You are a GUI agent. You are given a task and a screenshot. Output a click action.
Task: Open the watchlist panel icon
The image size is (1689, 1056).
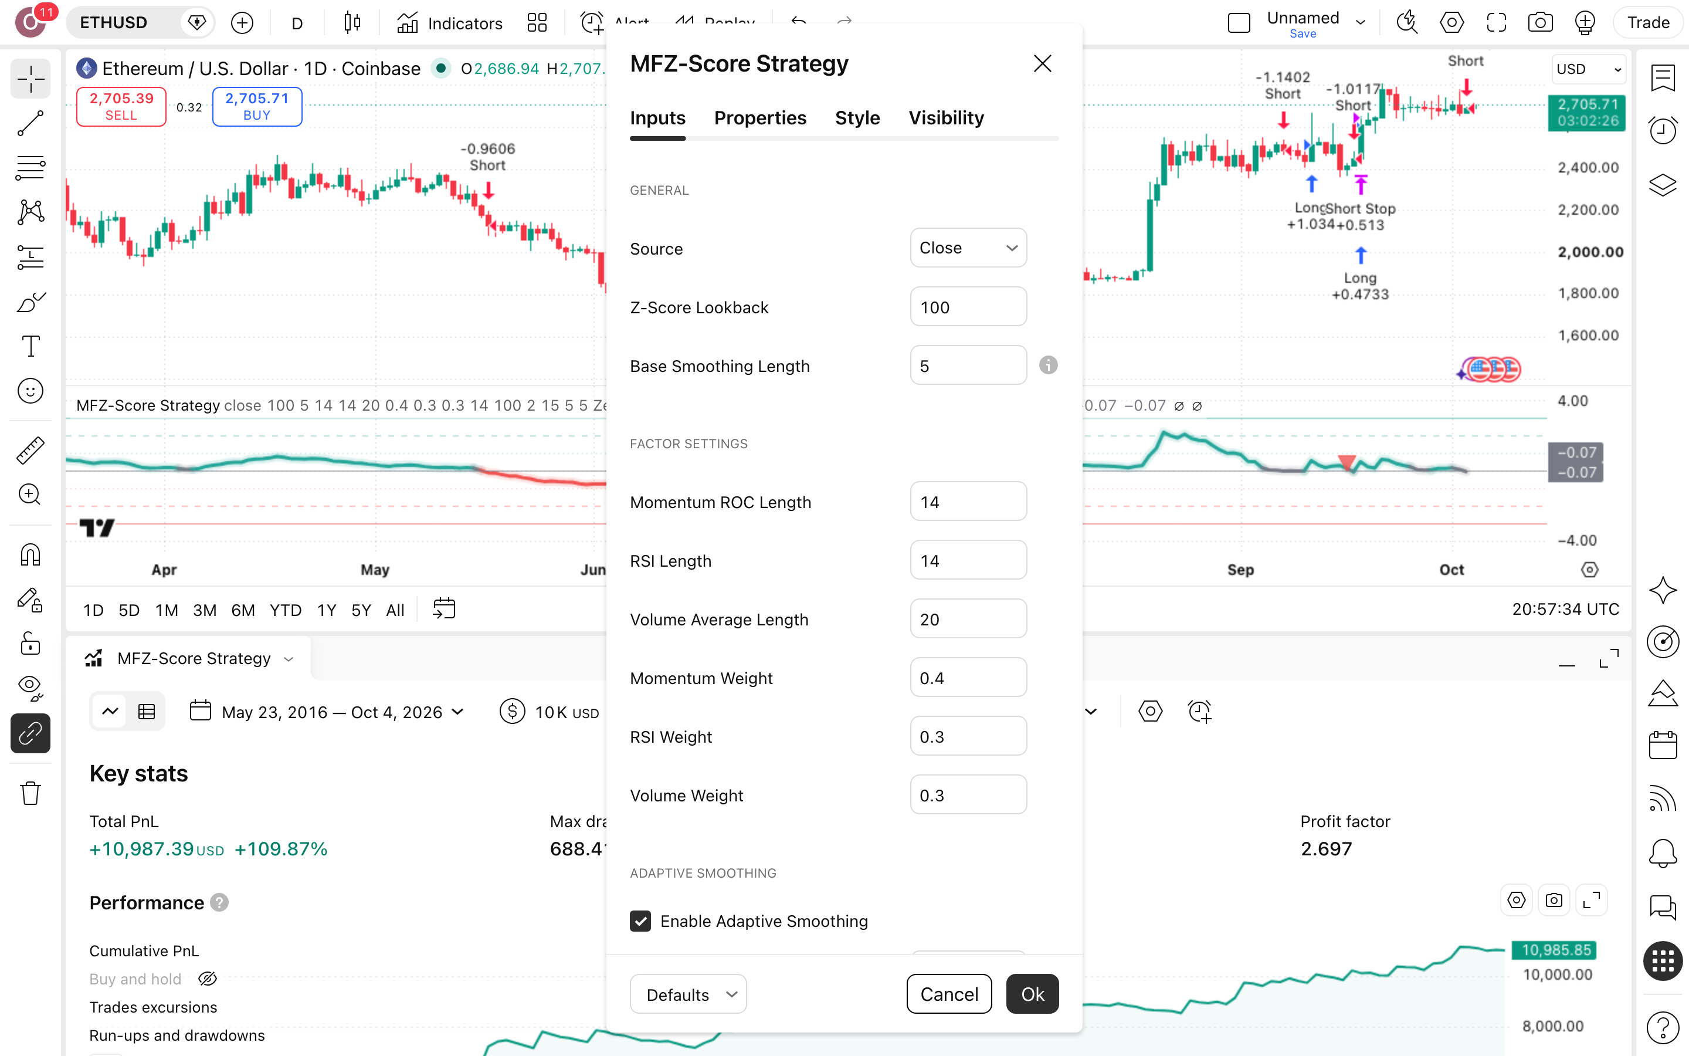1663,77
